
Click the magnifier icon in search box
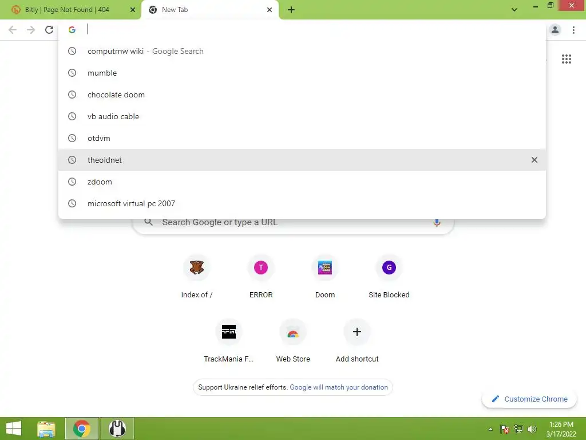click(148, 222)
